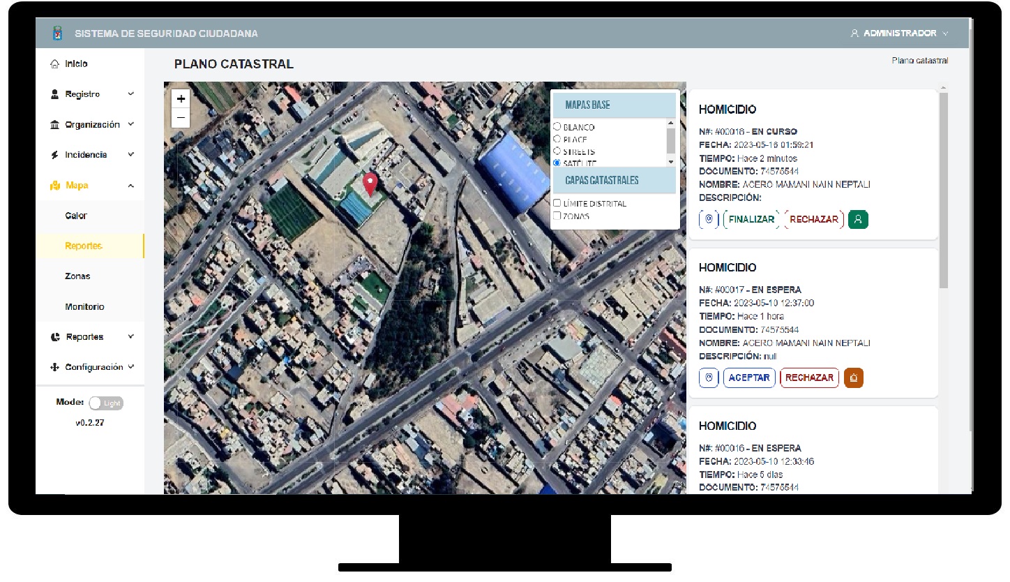Click location pin icon in report #00018
1010x582 pixels.
coord(709,219)
